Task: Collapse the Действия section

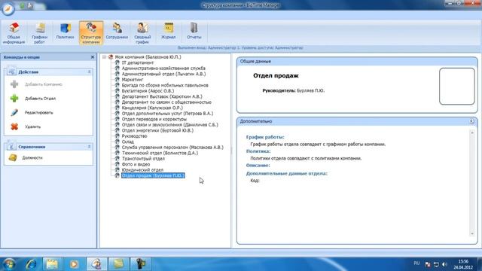Action: 89,72
